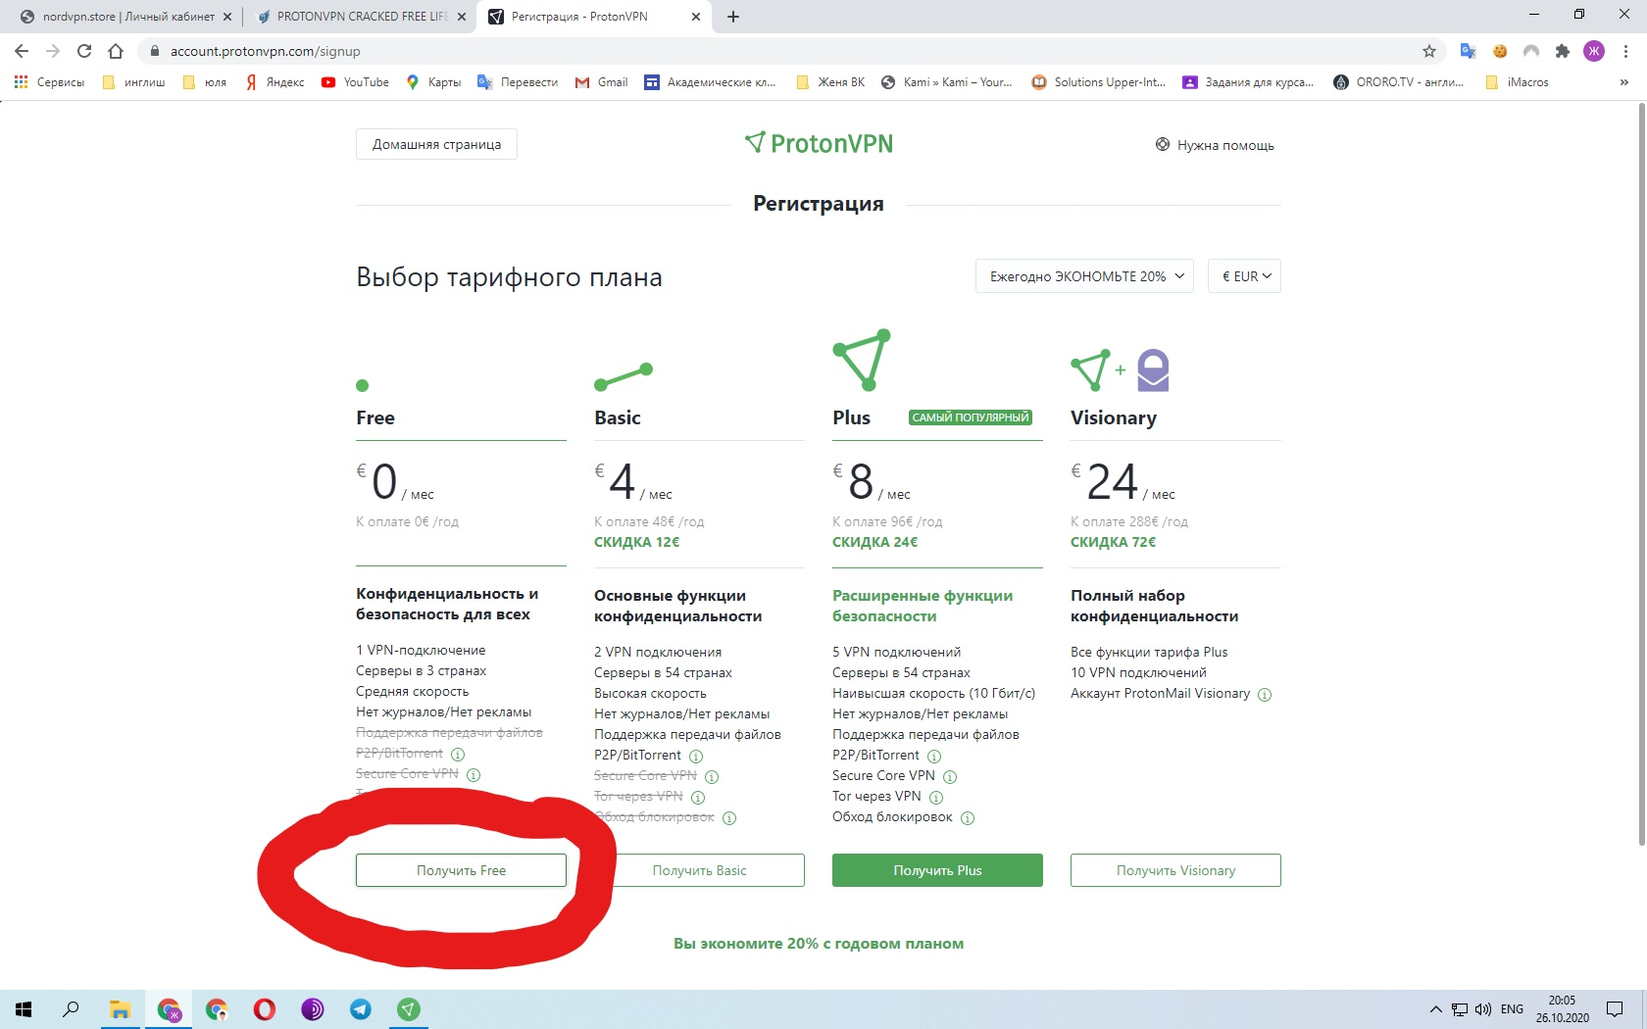This screenshot has width=1647, height=1029.
Task: Show hidden system tray icons
Action: tap(1435, 1009)
